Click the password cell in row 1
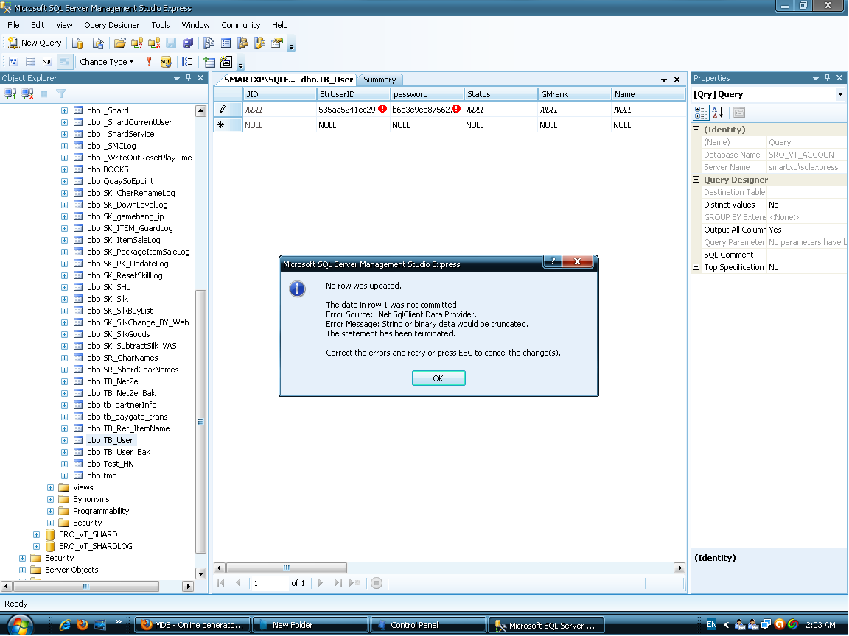The height and width of the screenshot is (636, 849). 427,109
